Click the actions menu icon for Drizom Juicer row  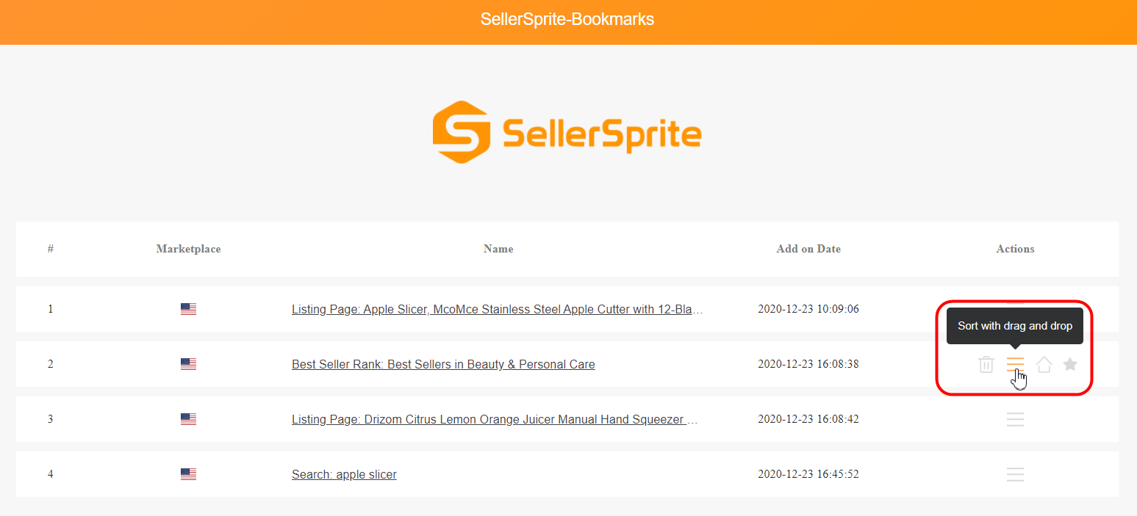point(1015,419)
